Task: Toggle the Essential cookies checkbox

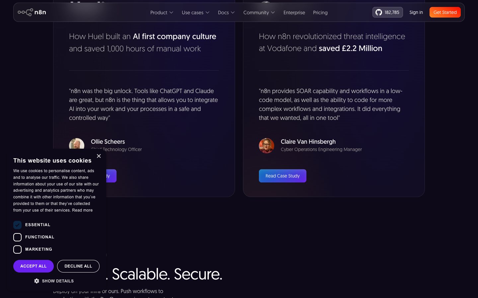Action: point(17,225)
